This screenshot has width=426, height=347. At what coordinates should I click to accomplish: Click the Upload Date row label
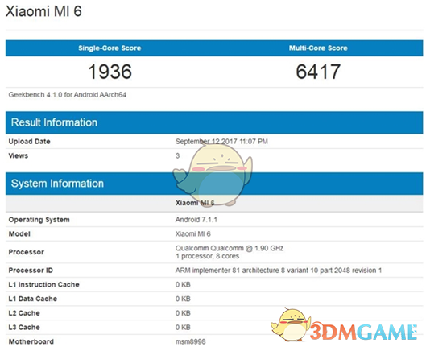[x=29, y=142]
